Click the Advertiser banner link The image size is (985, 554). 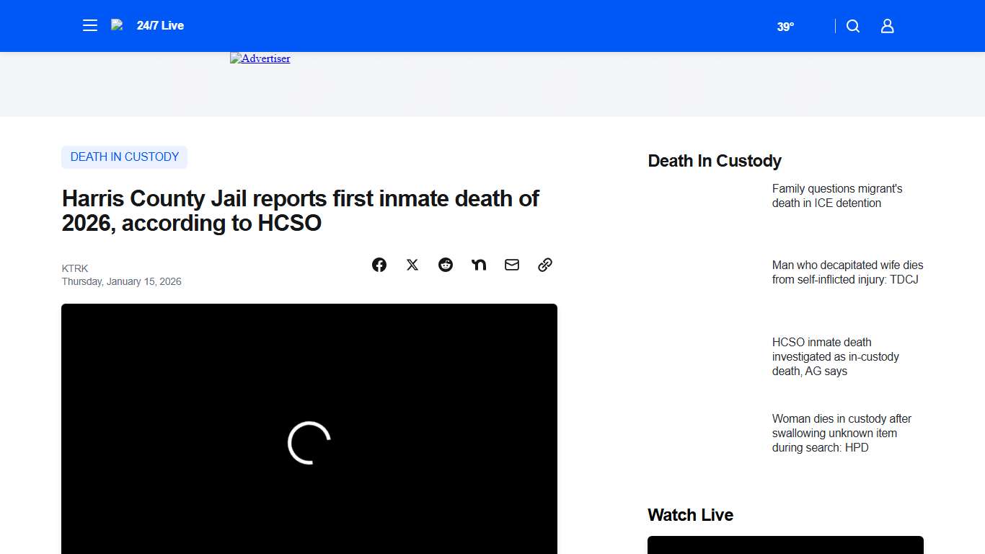tap(260, 58)
